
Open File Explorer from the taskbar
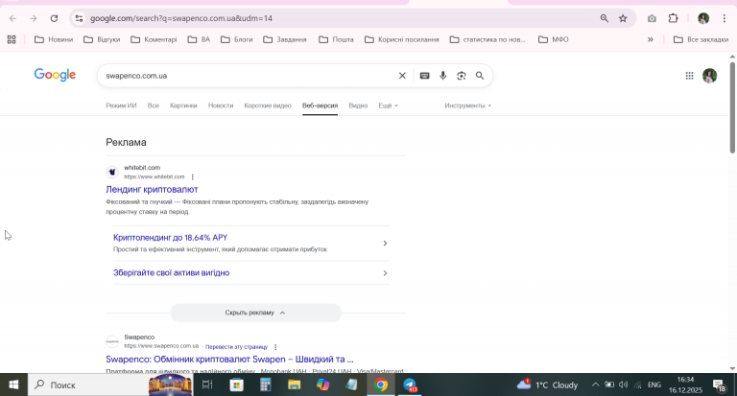(x=295, y=384)
